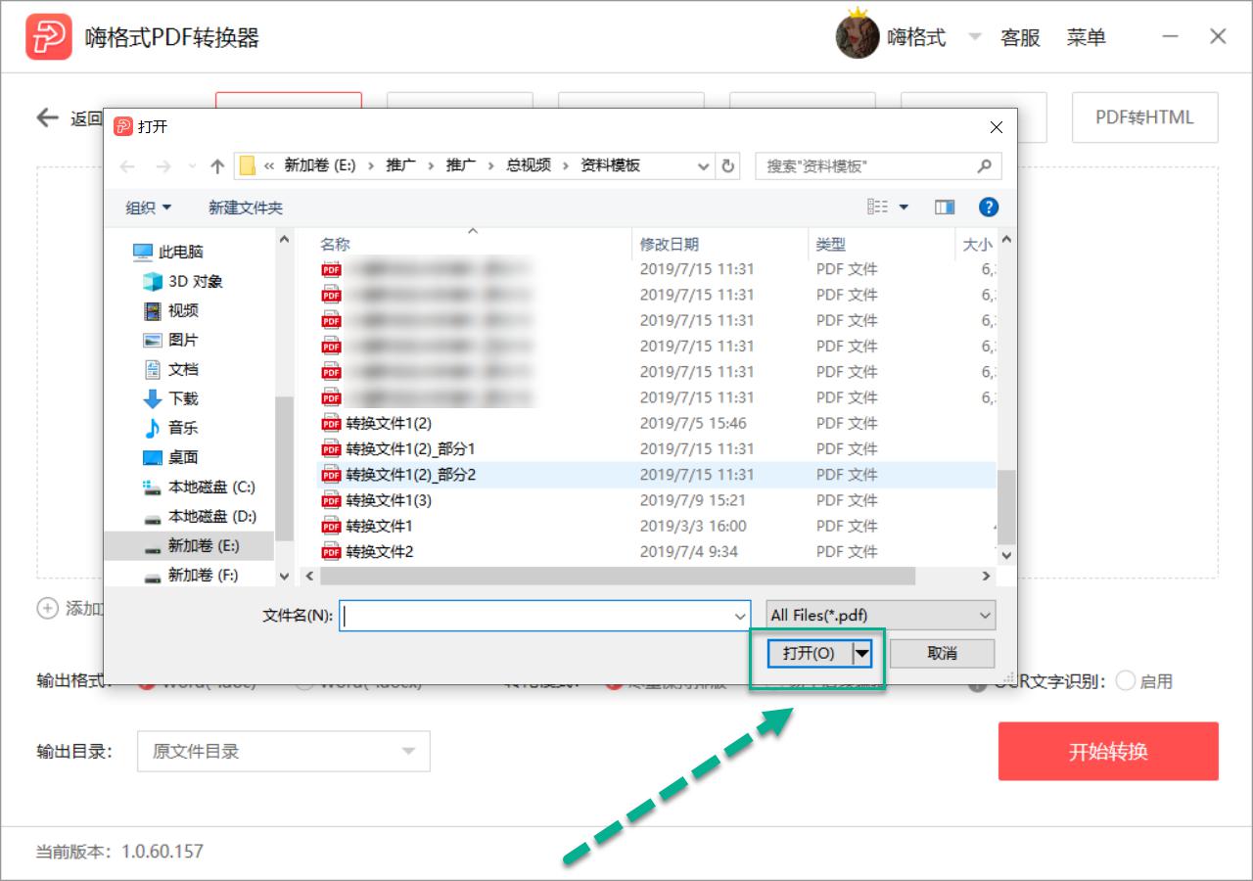Expand the address bar history dropdown
Image resolution: width=1253 pixels, height=881 pixels.
click(x=704, y=166)
